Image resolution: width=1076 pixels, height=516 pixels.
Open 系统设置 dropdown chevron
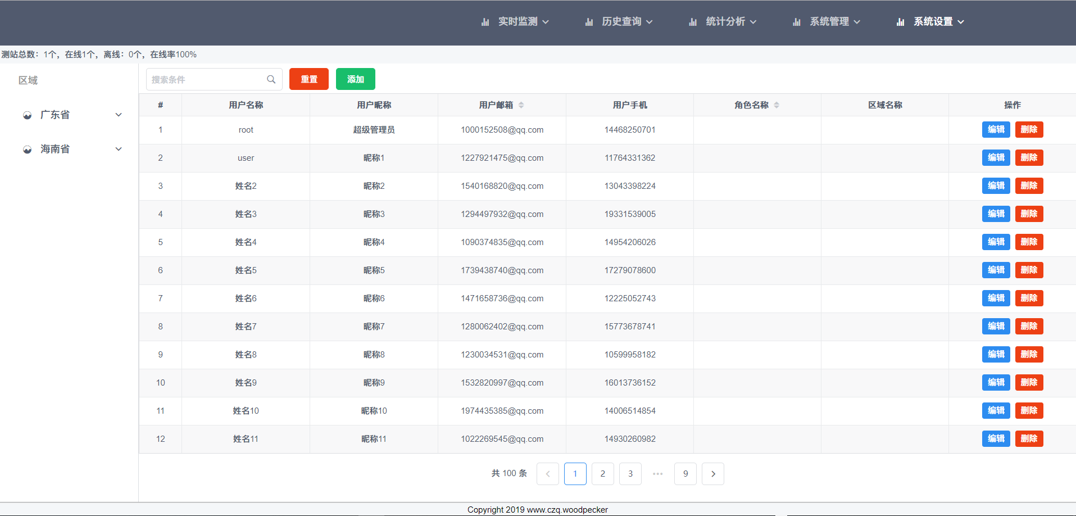961,22
